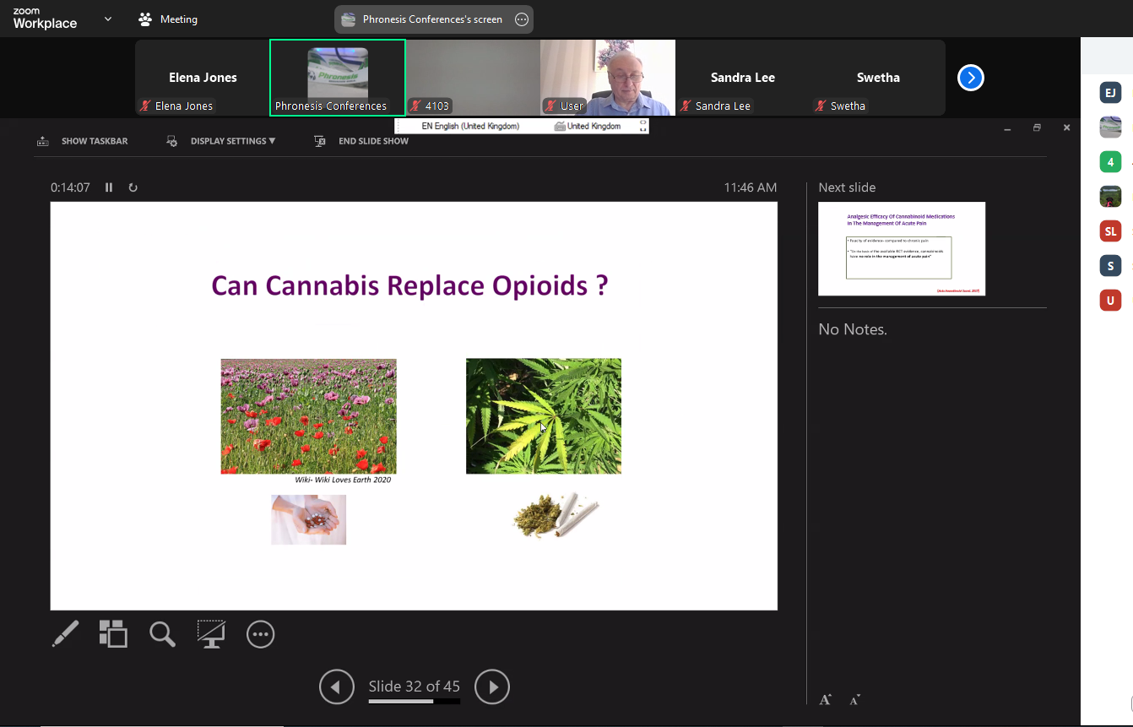
Task: Restart the presentation timer
Action: point(133,187)
